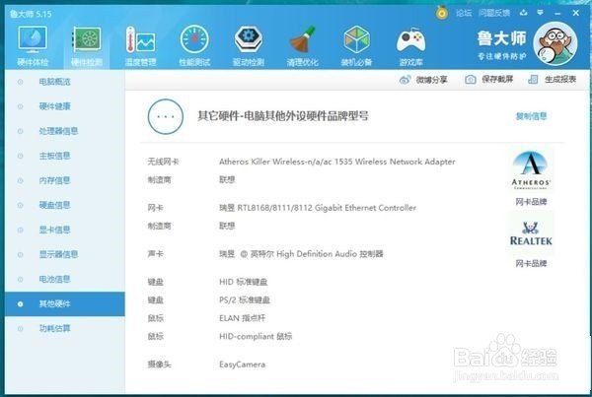The height and width of the screenshot is (397, 592).
Task: Click the EasyCamera entry
Action: click(x=242, y=364)
